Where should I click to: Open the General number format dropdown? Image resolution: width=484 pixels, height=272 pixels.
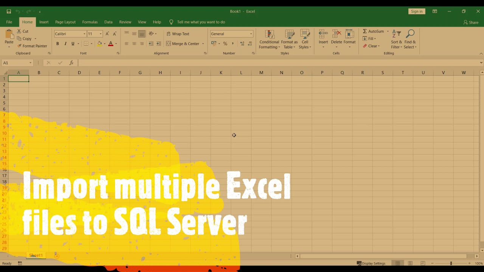click(251, 34)
